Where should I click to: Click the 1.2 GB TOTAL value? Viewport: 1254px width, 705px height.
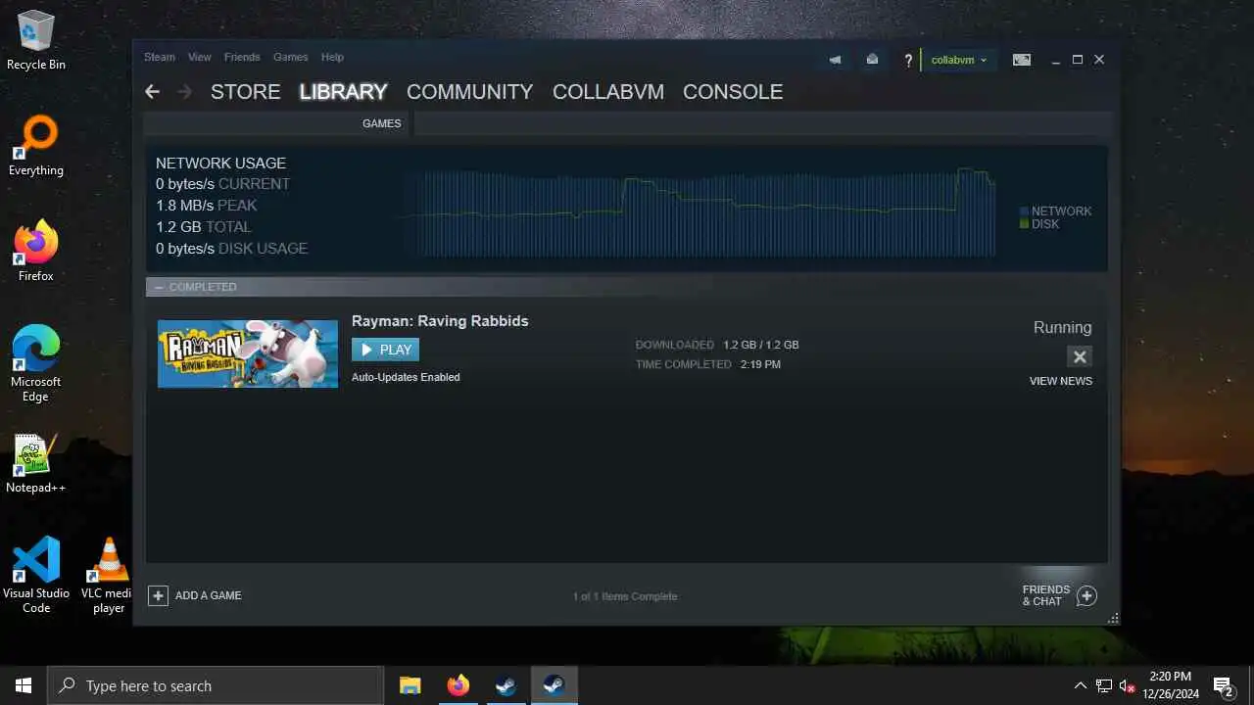(204, 227)
